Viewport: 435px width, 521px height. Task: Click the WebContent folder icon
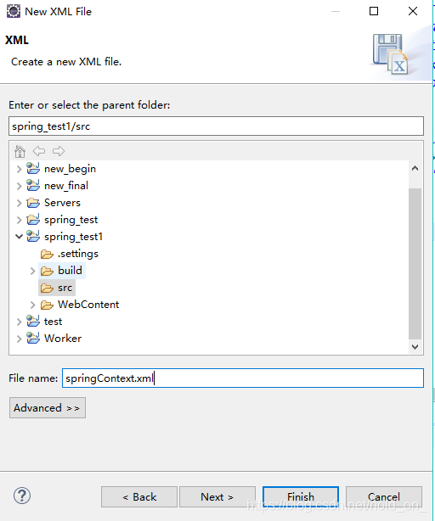[x=47, y=305]
